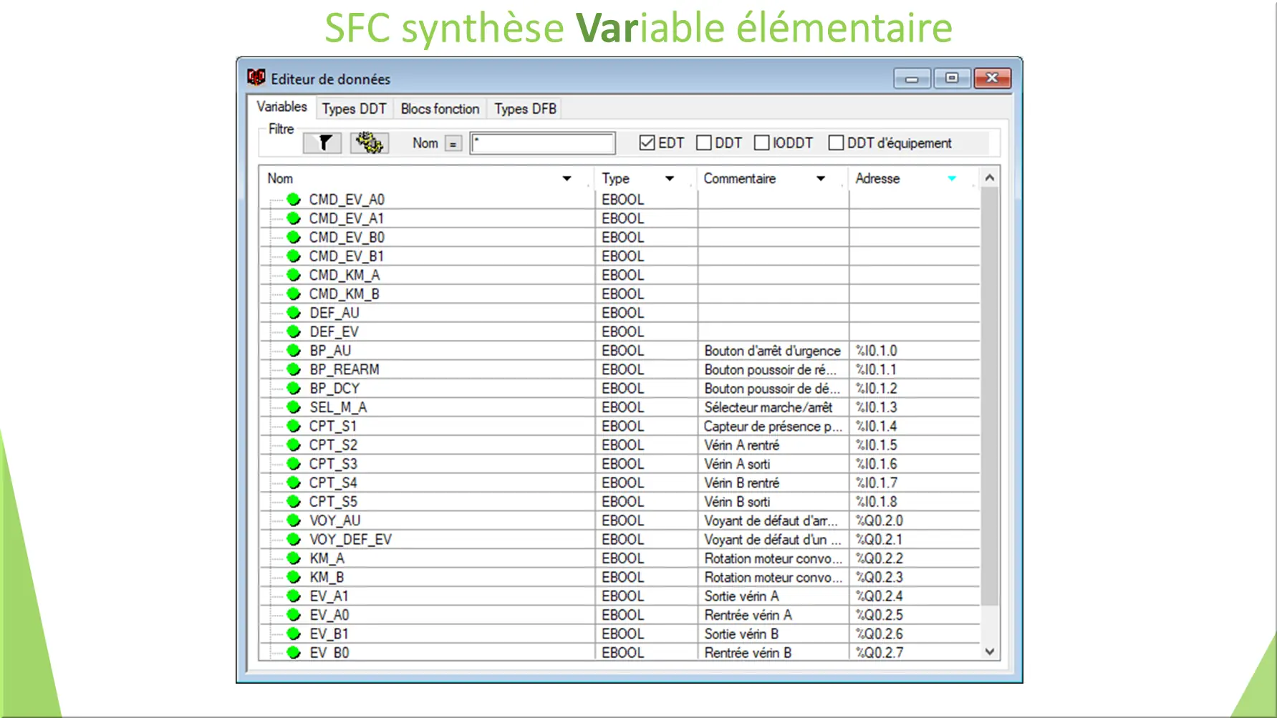This screenshot has height=718, width=1277.
Task: Switch to the Types DDT tab
Action: tap(354, 108)
